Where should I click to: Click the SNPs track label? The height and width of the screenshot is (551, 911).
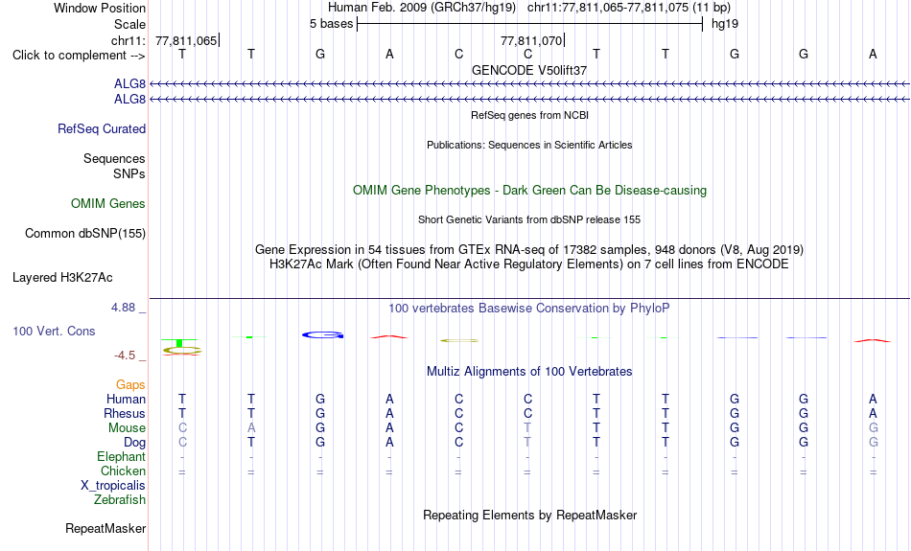(129, 173)
